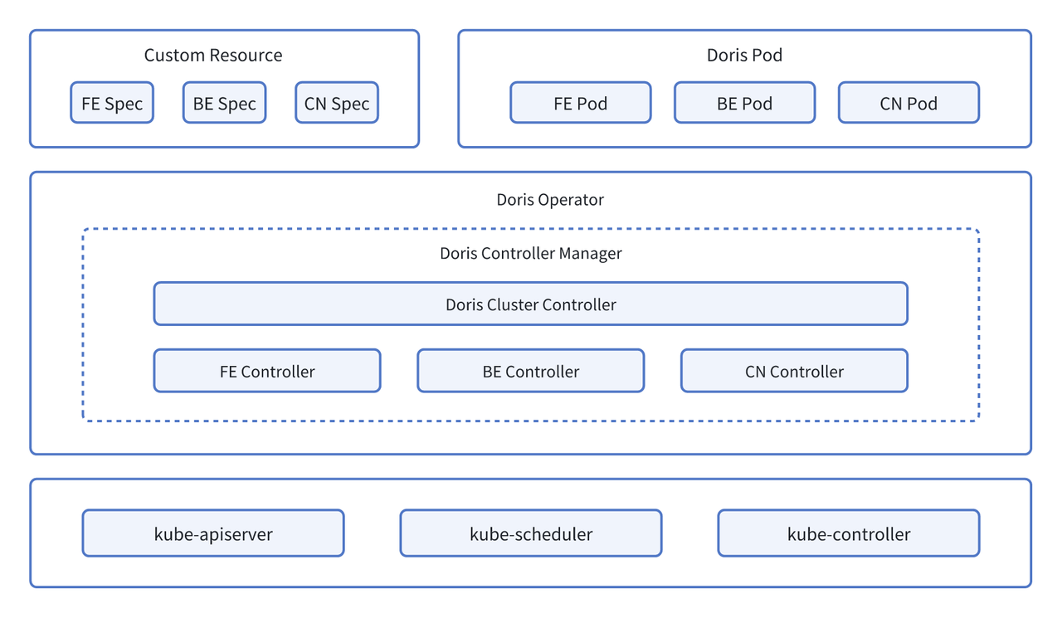1062x618 pixels.
Task: Click the kube-scheduler label text
Action: [531, 534]
